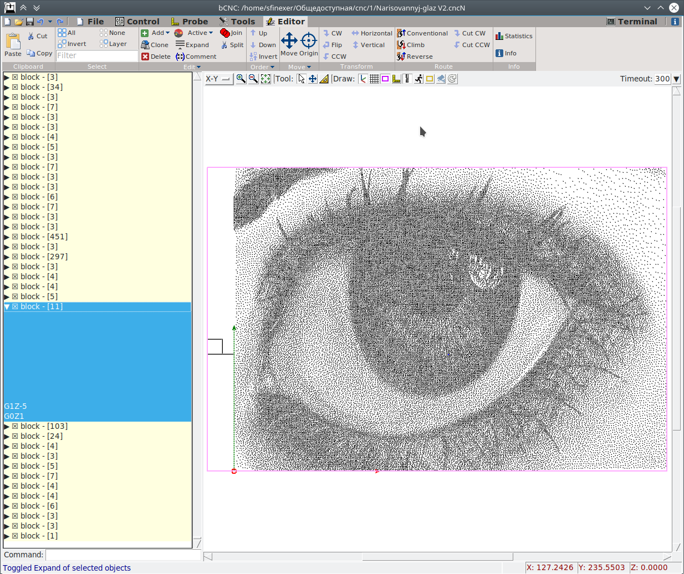Viewport: 684px width, 574px height.
Task: Expand block - [297] tree arrow
Action: [x=7, y=257]
